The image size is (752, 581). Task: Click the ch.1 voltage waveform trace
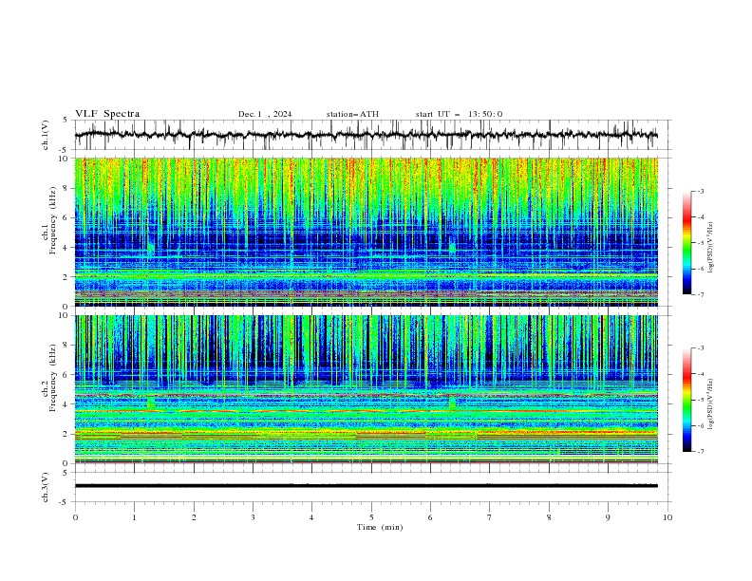[366, 135]
